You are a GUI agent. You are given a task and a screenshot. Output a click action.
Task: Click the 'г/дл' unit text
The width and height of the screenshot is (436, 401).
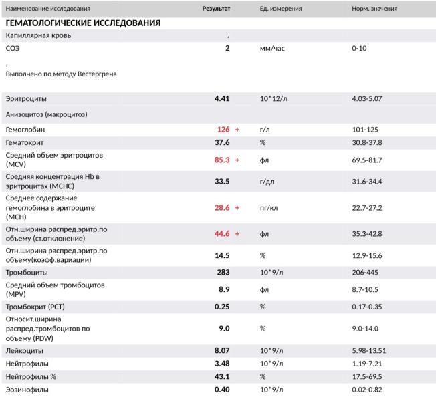267,182
